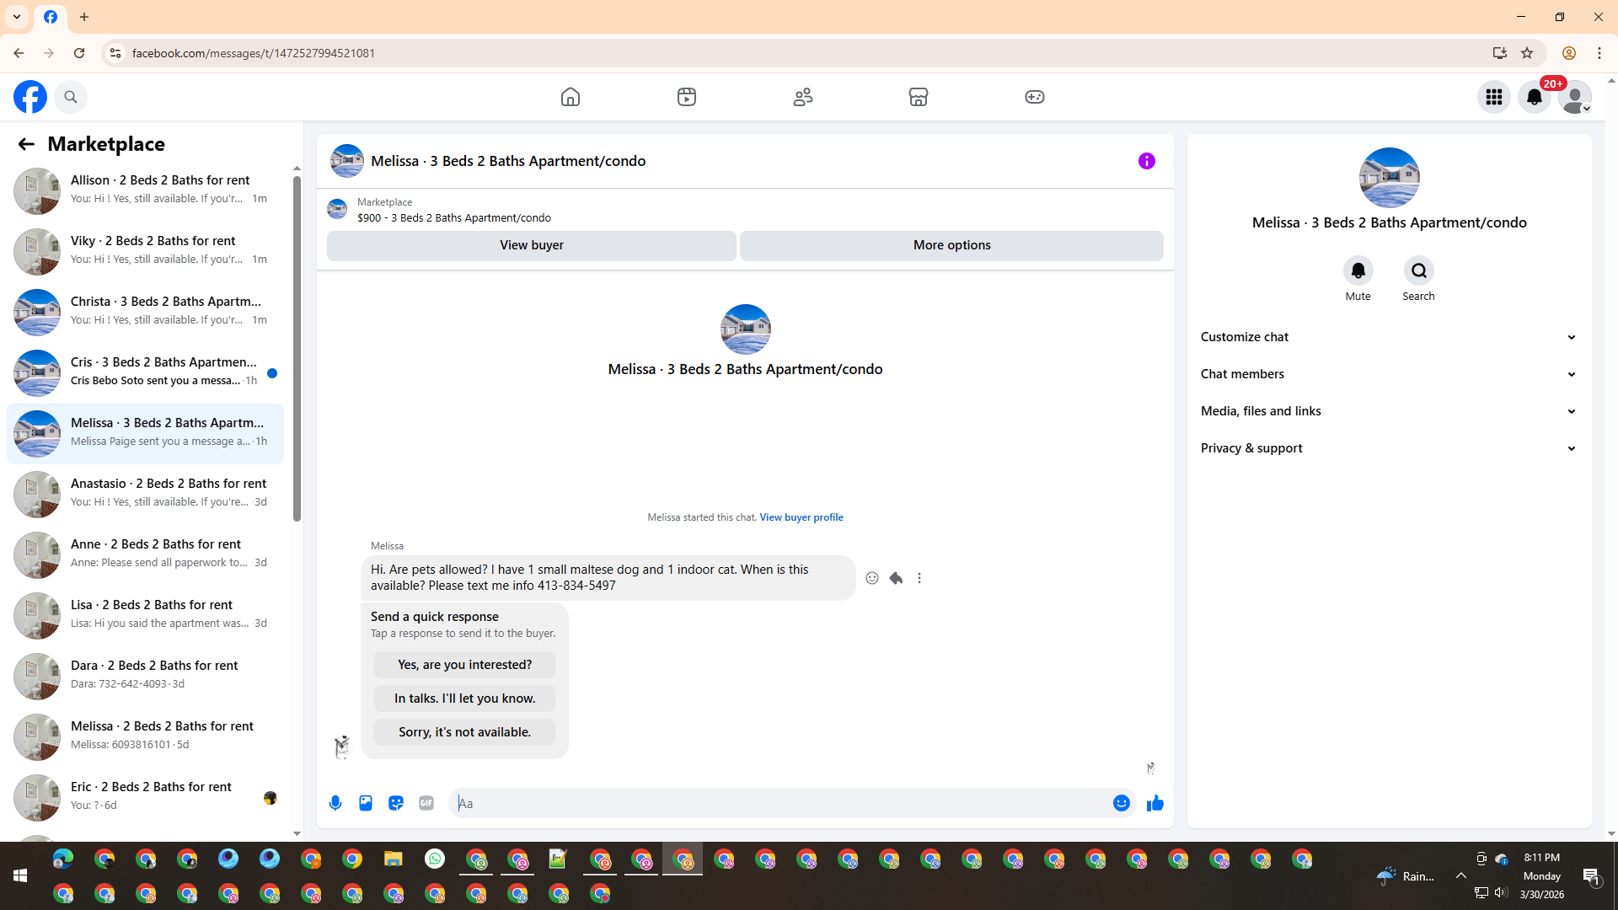Click the voice clip microphone icon
The width and height of the screenshot is (1618, 910).
(335, 803)
